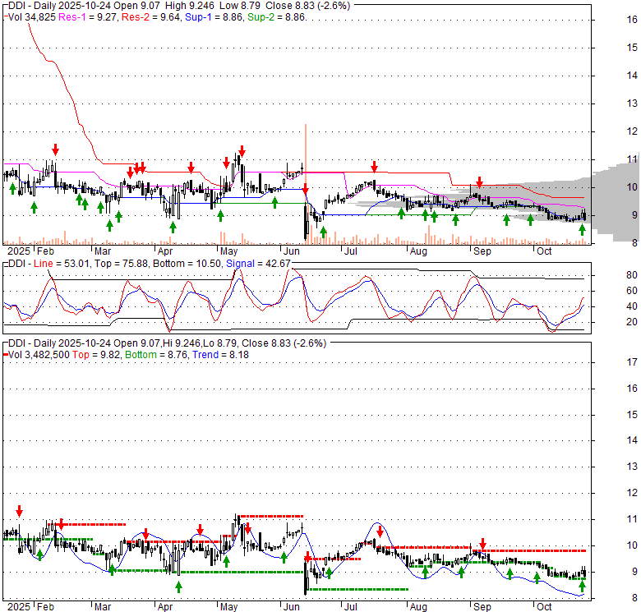Click the Oct month label on bottom chart axis
Screen dimensions: 641x612
pos(543,607)
